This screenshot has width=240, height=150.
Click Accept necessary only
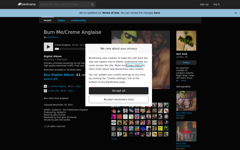tap(119, 100)
